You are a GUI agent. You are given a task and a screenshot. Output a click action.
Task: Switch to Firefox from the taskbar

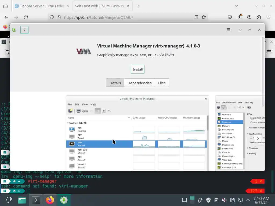tap(50, 200)
